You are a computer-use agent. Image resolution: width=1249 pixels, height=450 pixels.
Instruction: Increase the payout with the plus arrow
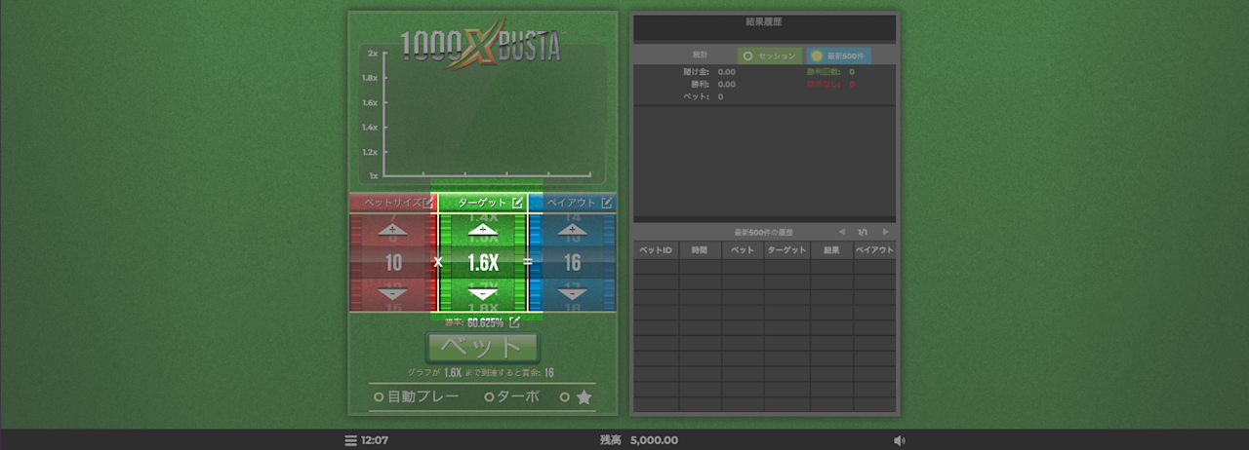pyautogui.click(x=573, y=230)
